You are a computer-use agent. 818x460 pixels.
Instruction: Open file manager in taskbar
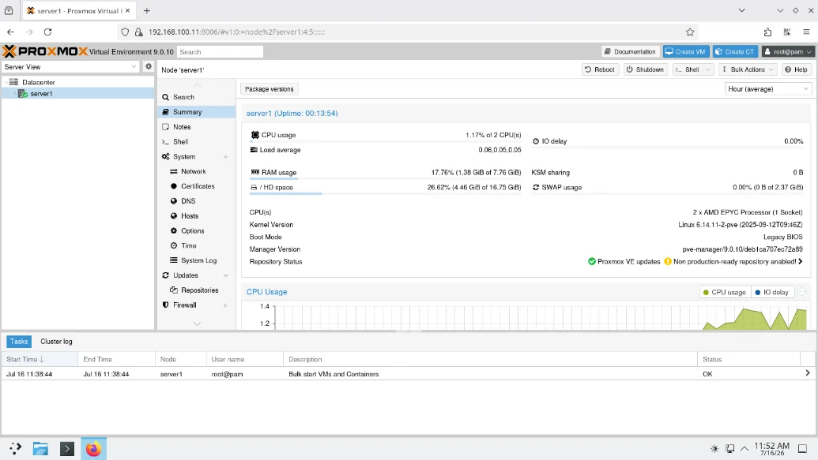(40, 448)
